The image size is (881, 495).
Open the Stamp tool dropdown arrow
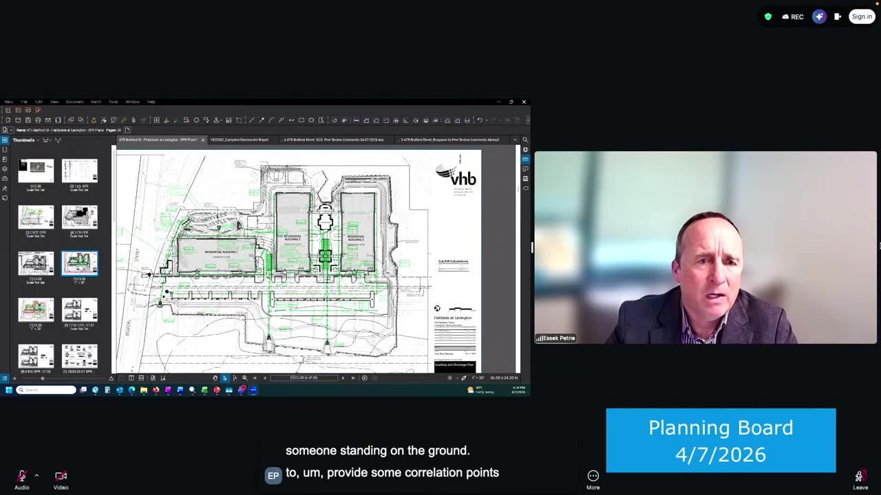point(221,120)
